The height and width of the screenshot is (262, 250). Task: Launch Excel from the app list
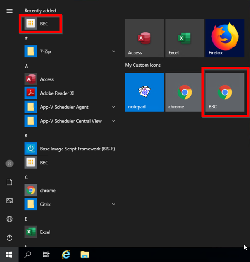70,232
